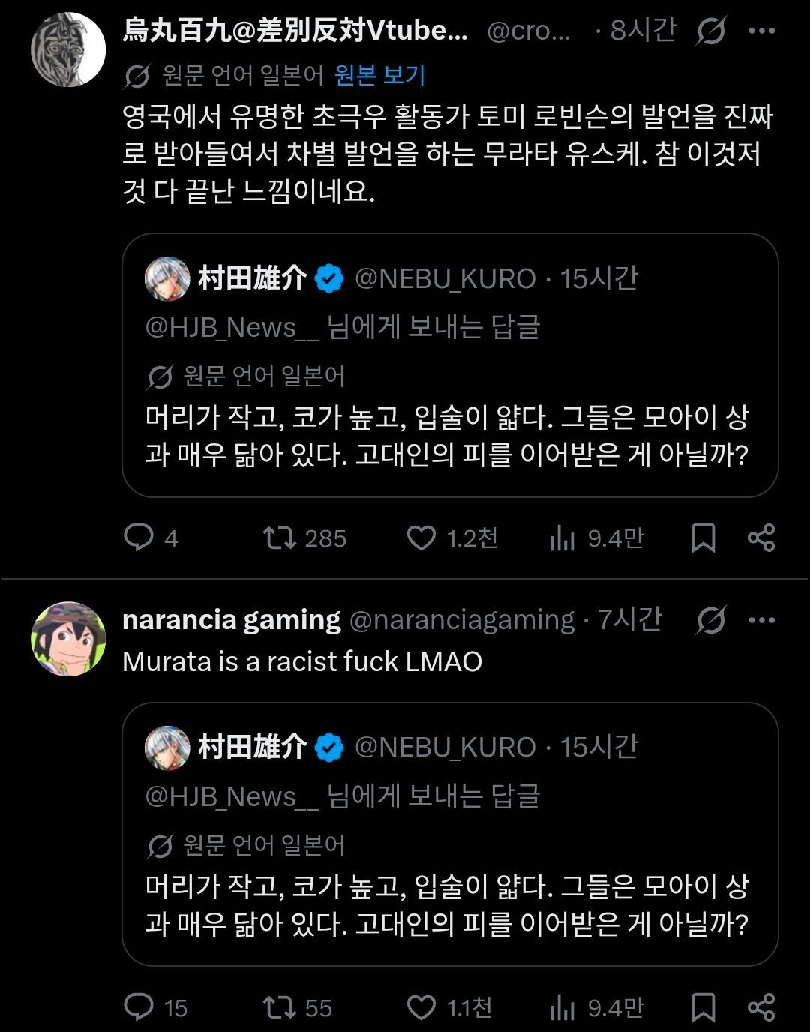This screenshot has height=1032, width=810.
Task: Open @naranciagaming profile handle
Action: click(462, 620)
